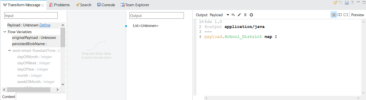Click the pencil edit target icon
The image size is (366, 100).
[x=239, y=15]
